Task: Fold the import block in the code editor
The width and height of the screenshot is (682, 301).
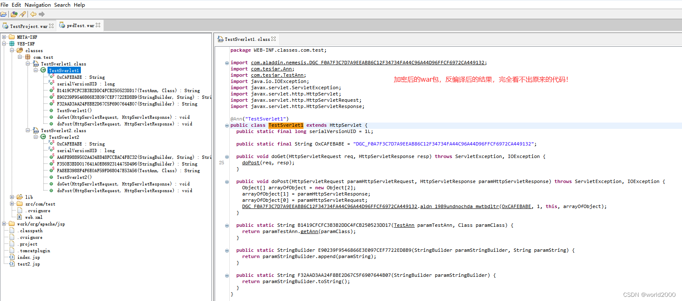Action: tap(227, 63)
